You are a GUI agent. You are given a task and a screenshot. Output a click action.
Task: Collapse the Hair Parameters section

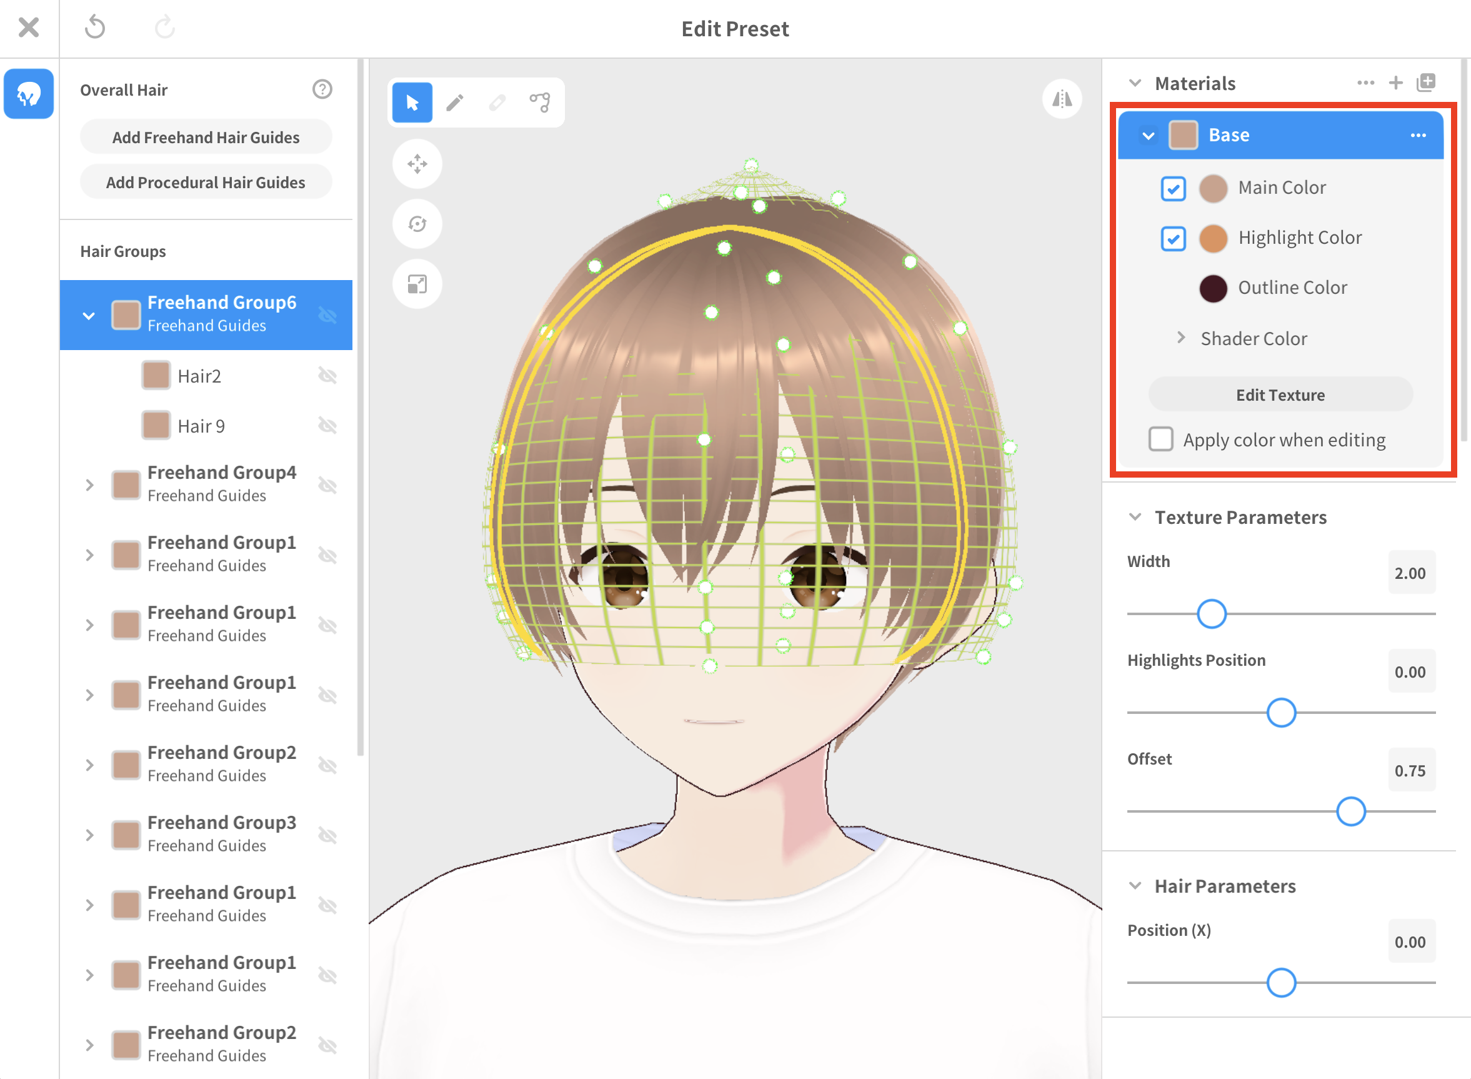point(1135,886)
